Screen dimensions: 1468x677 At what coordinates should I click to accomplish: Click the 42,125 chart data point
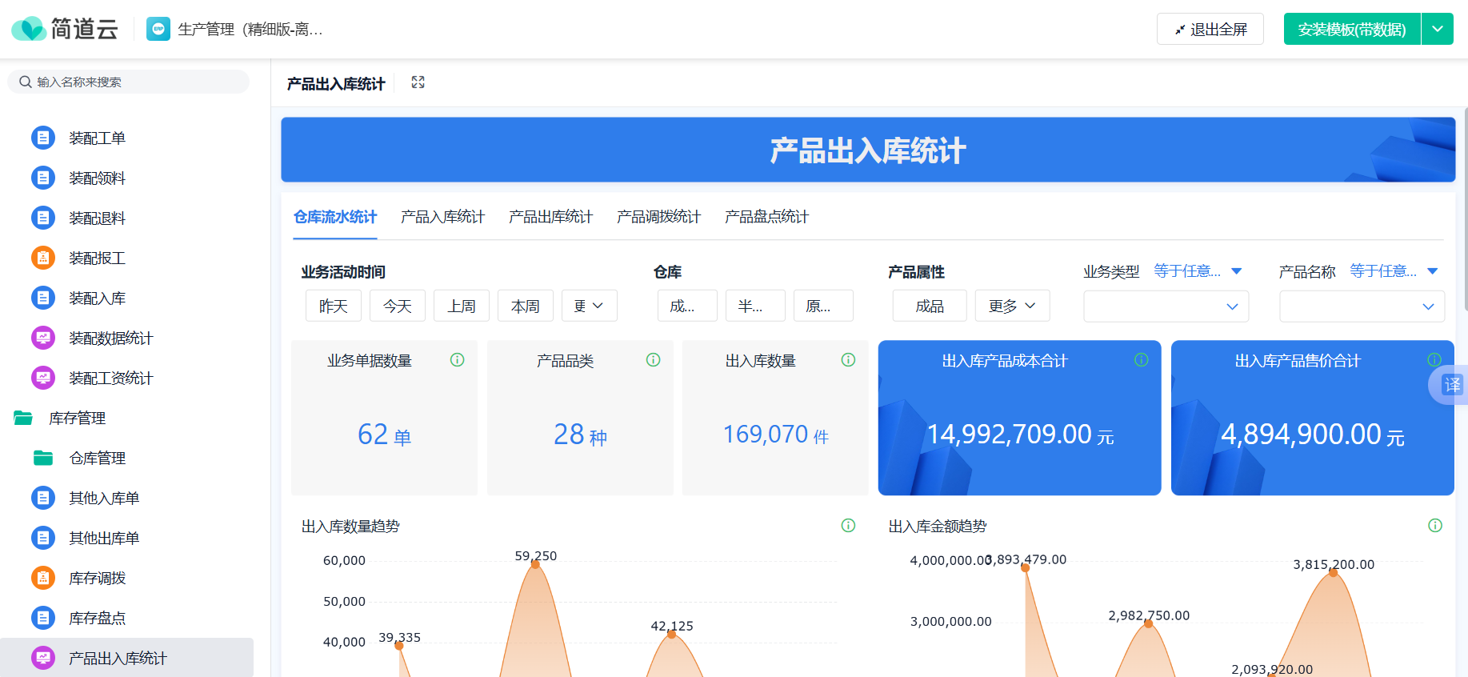(x=672, y=635)
